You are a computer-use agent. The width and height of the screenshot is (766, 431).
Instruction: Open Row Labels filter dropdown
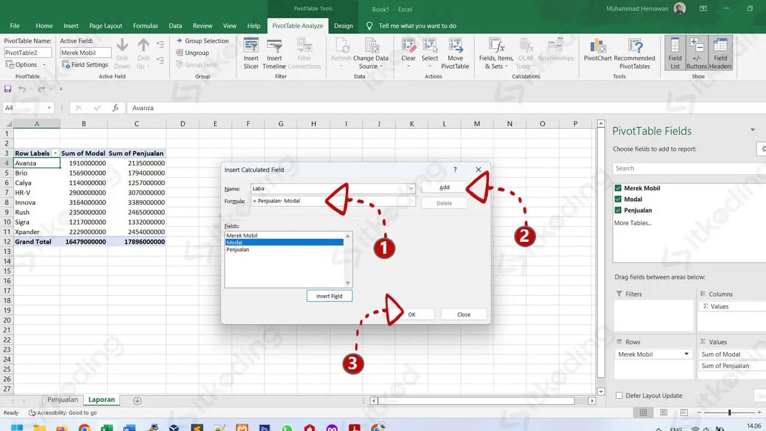(x=55, y=153)
